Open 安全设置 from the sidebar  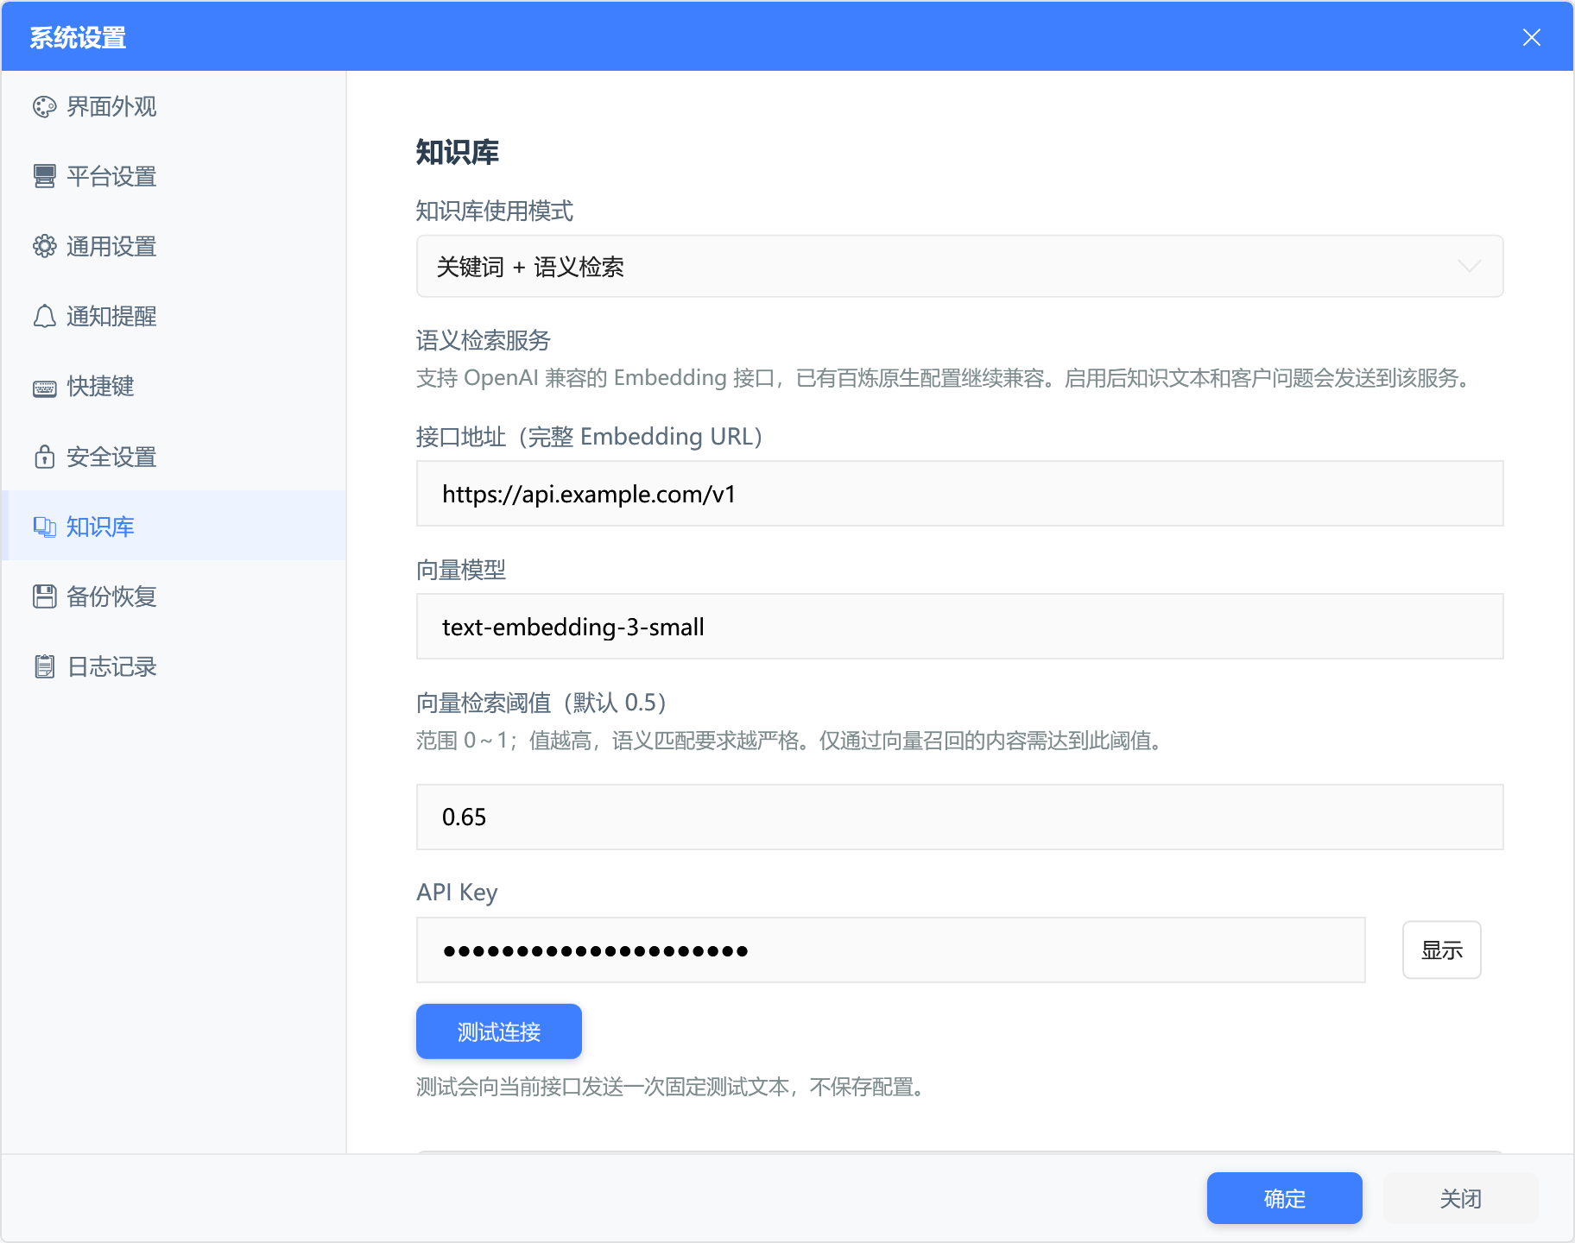click(174, 457)
